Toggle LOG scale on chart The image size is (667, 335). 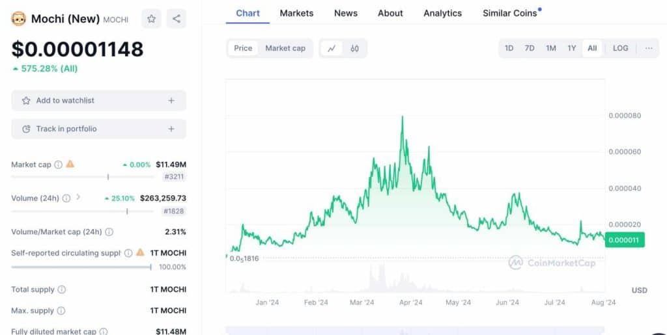(x=620, y=48)
